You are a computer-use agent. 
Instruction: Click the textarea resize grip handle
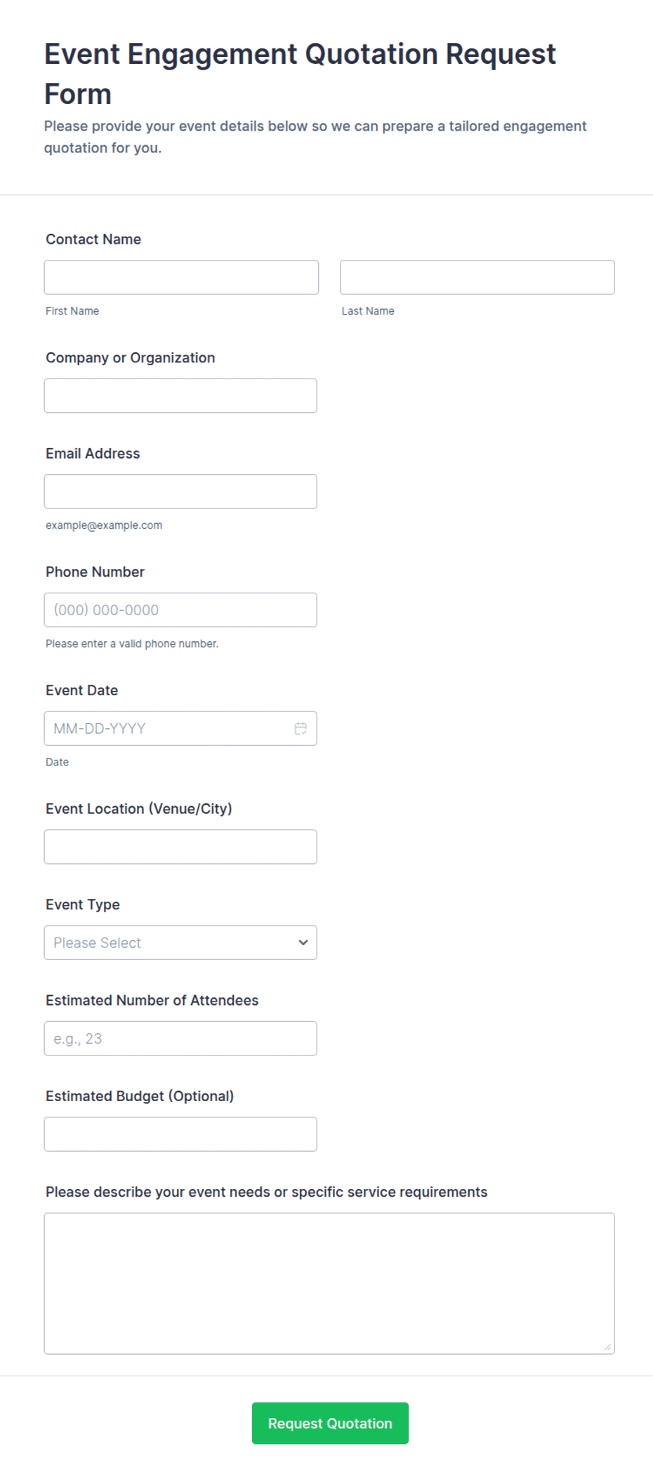click(x=607, y=1347)
